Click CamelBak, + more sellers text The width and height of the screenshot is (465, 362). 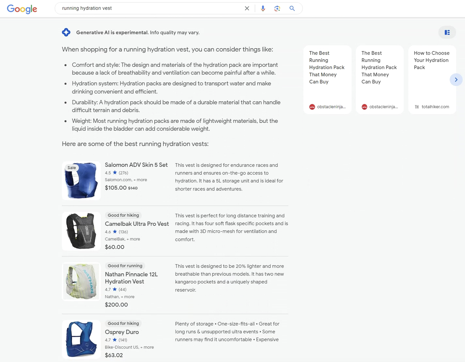tap(122, 239)
